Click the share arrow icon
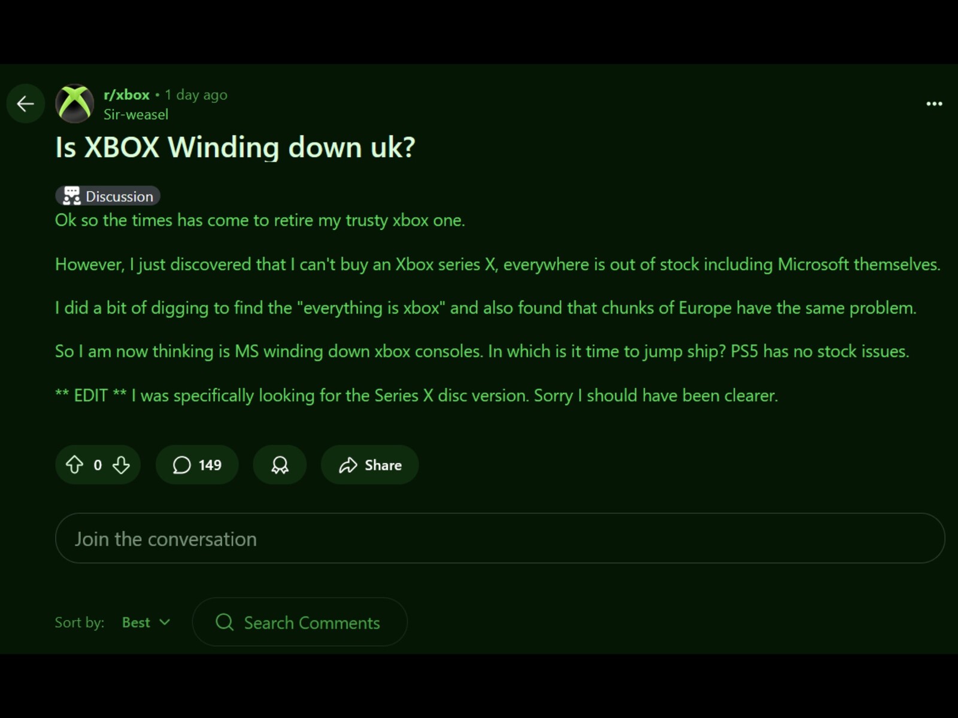 coord(348,465)
